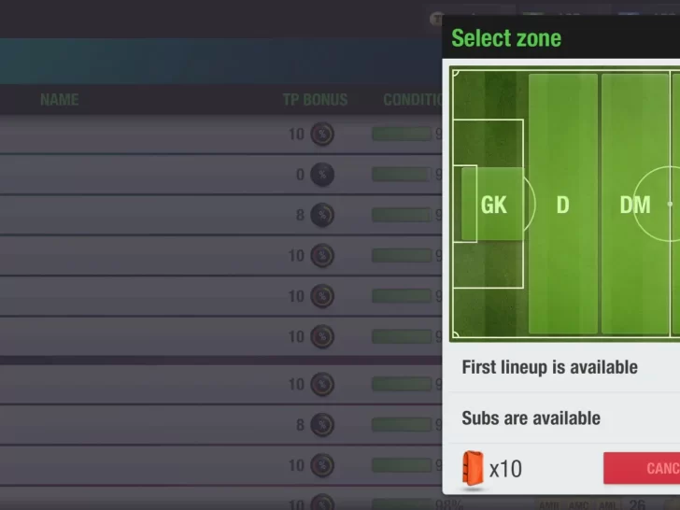Click the condition bar in the first player row

click(402, 134)
